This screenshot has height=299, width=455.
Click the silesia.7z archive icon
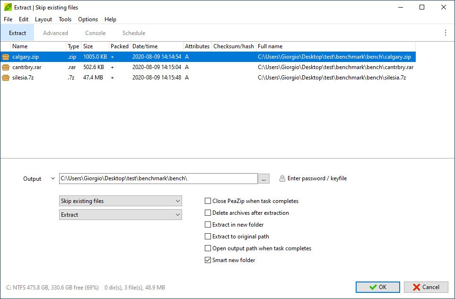tap(6, 78)
